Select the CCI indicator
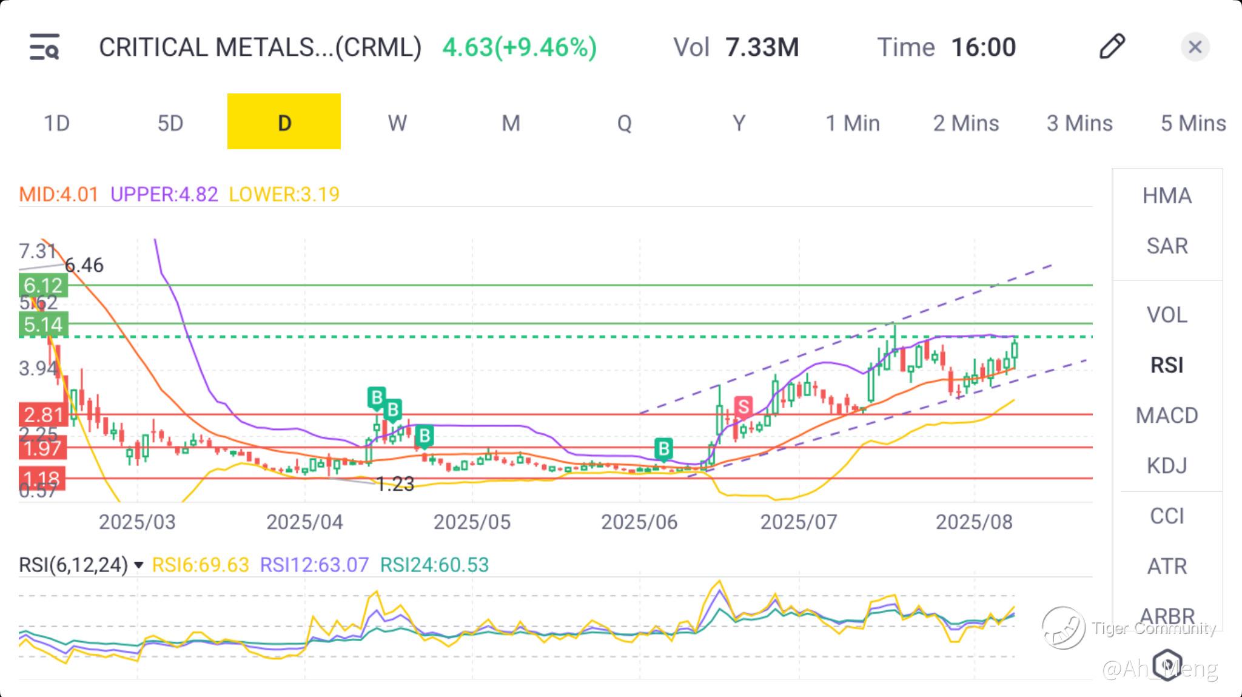This screenshot has height=697, width=1242. [1166, 516]
